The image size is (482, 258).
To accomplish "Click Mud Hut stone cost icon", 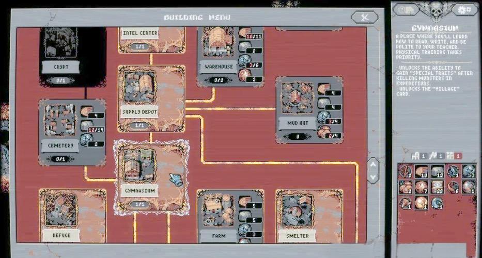I will (x=323, y=103).
